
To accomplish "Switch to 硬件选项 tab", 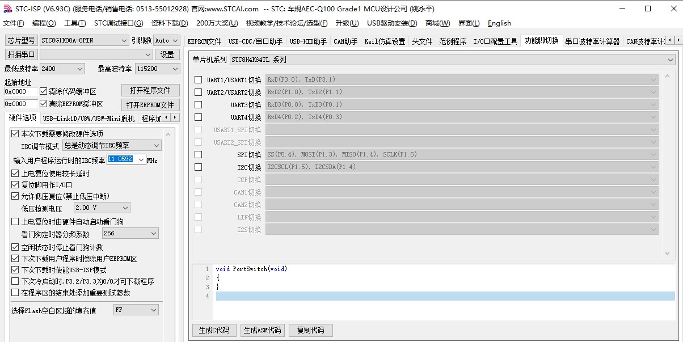I will [22, 118].
